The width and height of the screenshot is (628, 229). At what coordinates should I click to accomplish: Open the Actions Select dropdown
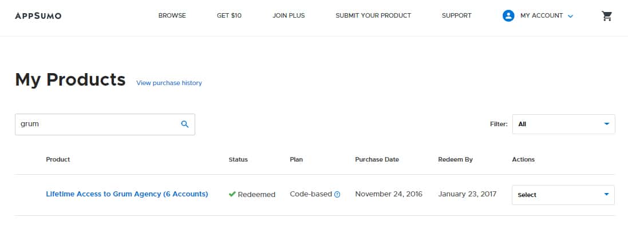pos(563,195)
